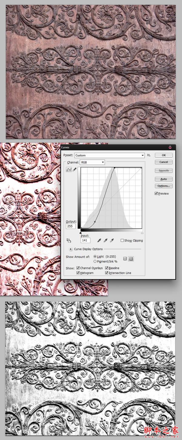
Task: Open the Channel dropdown showing RGB
Action: (x=93, y=162)
